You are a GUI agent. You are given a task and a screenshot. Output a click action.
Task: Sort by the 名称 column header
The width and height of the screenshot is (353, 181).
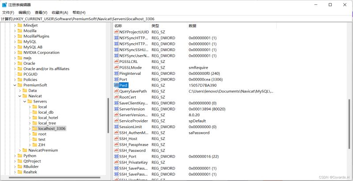tap(131, 26)
